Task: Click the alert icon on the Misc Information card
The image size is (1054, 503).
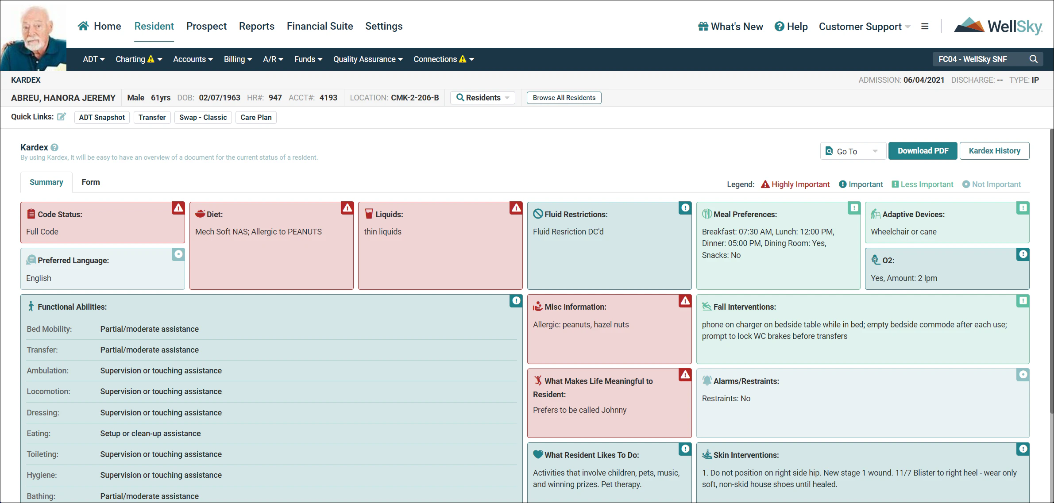Action: click(685, 301)
